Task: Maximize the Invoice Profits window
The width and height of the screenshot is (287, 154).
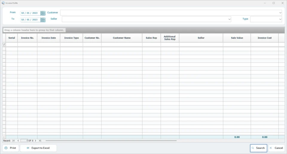Action: click(x=274, y=3)
